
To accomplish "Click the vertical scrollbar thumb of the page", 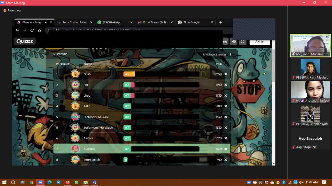I will (274, 65).
